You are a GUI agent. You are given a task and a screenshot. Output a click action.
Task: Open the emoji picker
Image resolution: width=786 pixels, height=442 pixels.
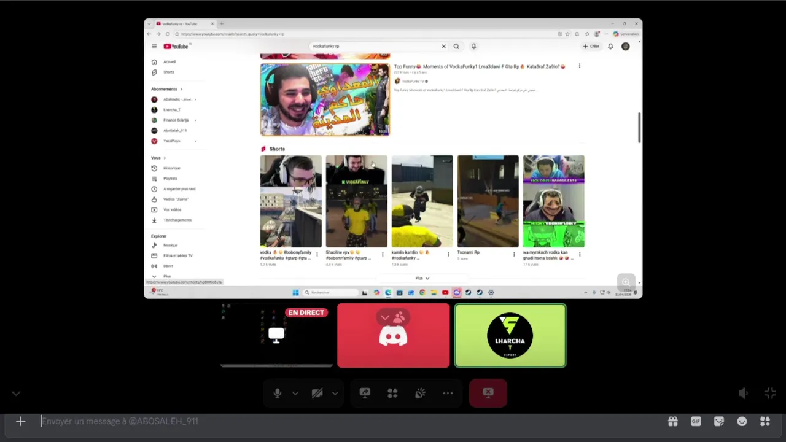[742, 421]
